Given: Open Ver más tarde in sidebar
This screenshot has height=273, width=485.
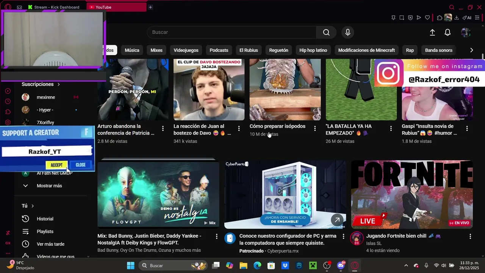Looking at the screenshot, I should click(x=50, y=244).
